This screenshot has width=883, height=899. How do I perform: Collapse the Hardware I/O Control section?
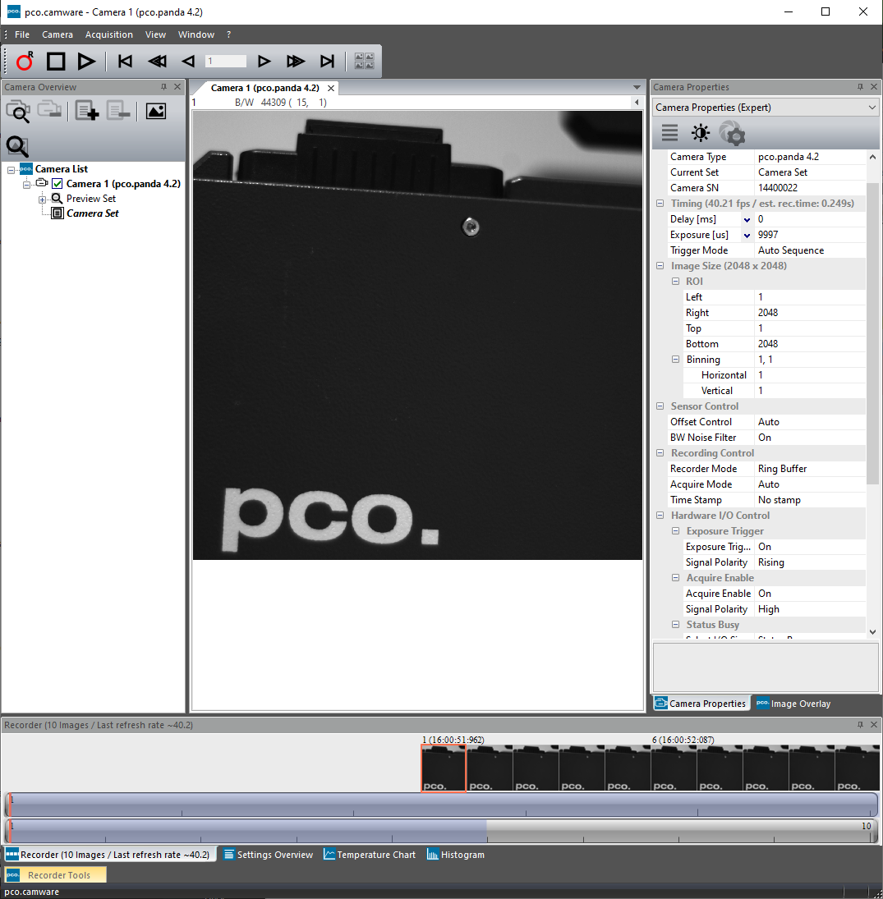click(x=660, y=515)
